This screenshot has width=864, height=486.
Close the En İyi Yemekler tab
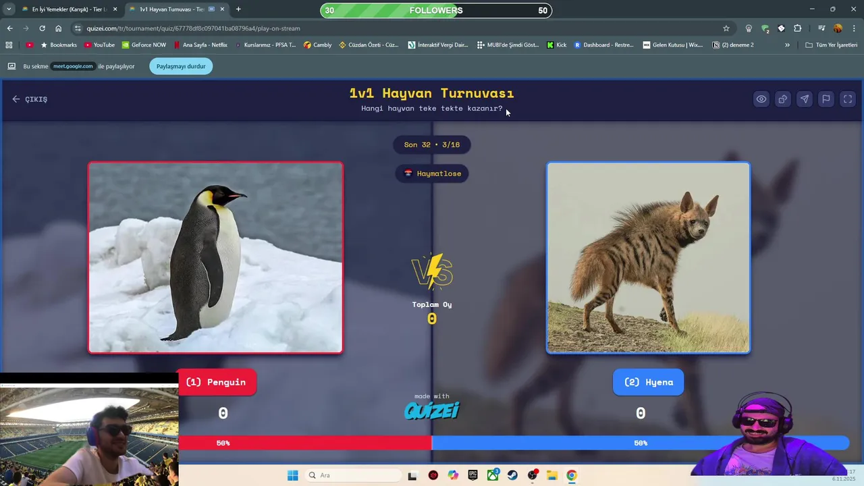tap(115, 9)
